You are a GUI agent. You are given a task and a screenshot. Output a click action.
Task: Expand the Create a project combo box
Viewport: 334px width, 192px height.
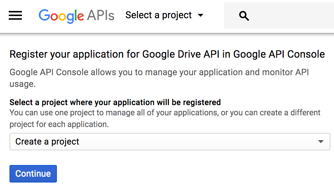[x=170, y=142]
